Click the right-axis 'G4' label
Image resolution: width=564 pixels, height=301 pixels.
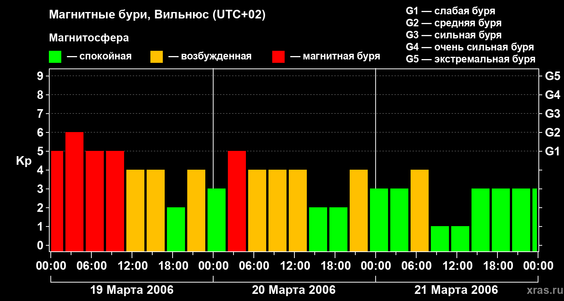pos(553,95)
